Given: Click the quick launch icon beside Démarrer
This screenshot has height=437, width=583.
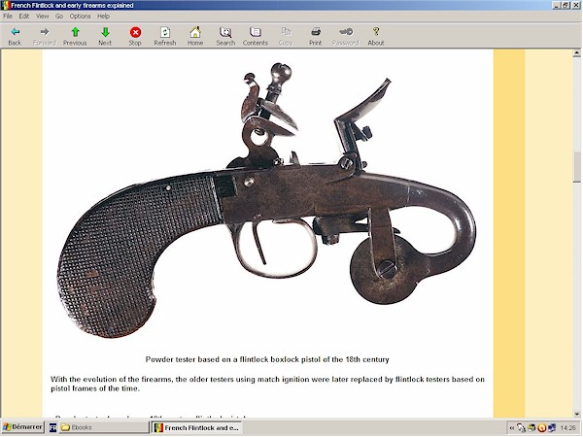Looking at the screenshot, I should 52,427.
